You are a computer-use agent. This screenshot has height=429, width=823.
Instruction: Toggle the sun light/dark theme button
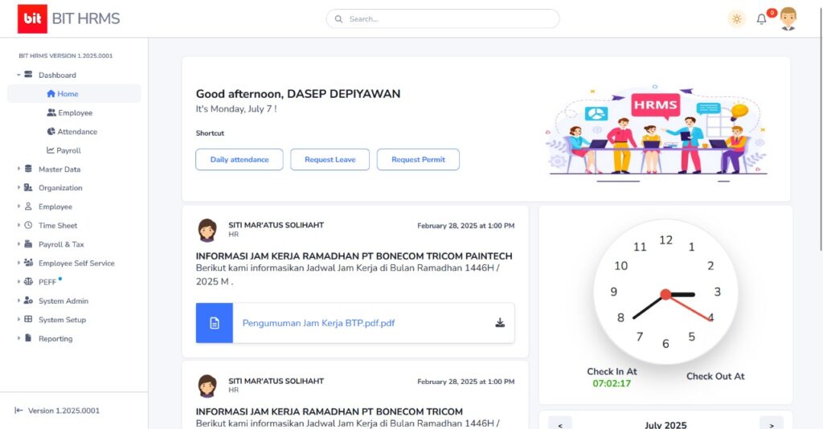[736, 19]
